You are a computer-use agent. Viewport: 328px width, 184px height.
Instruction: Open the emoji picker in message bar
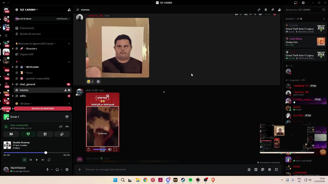click(x=270, y=169)
